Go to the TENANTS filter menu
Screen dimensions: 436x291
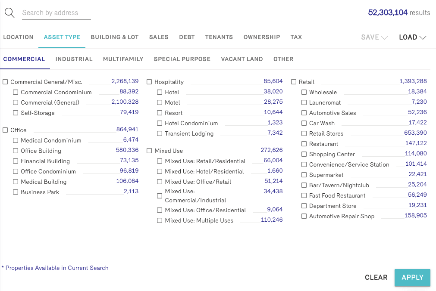(219, 37)
